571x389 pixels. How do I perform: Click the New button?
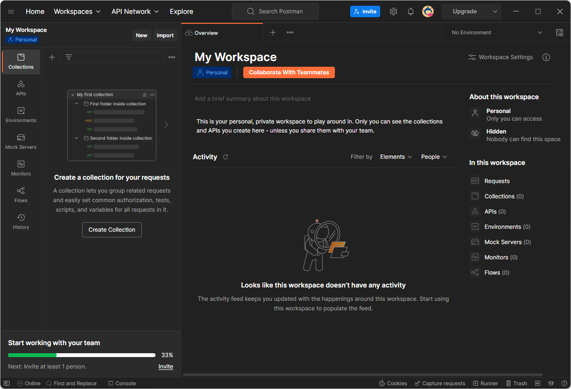point(141,35)
